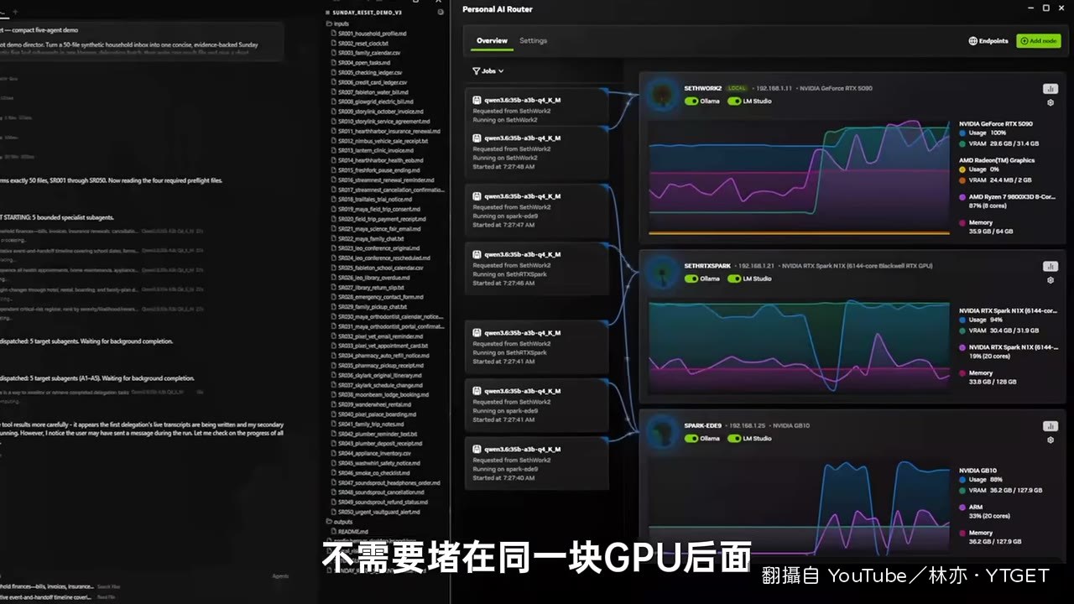Open the Jobs filter dropdown
Screen dimensions: 1074x604
tap(488, 71)
